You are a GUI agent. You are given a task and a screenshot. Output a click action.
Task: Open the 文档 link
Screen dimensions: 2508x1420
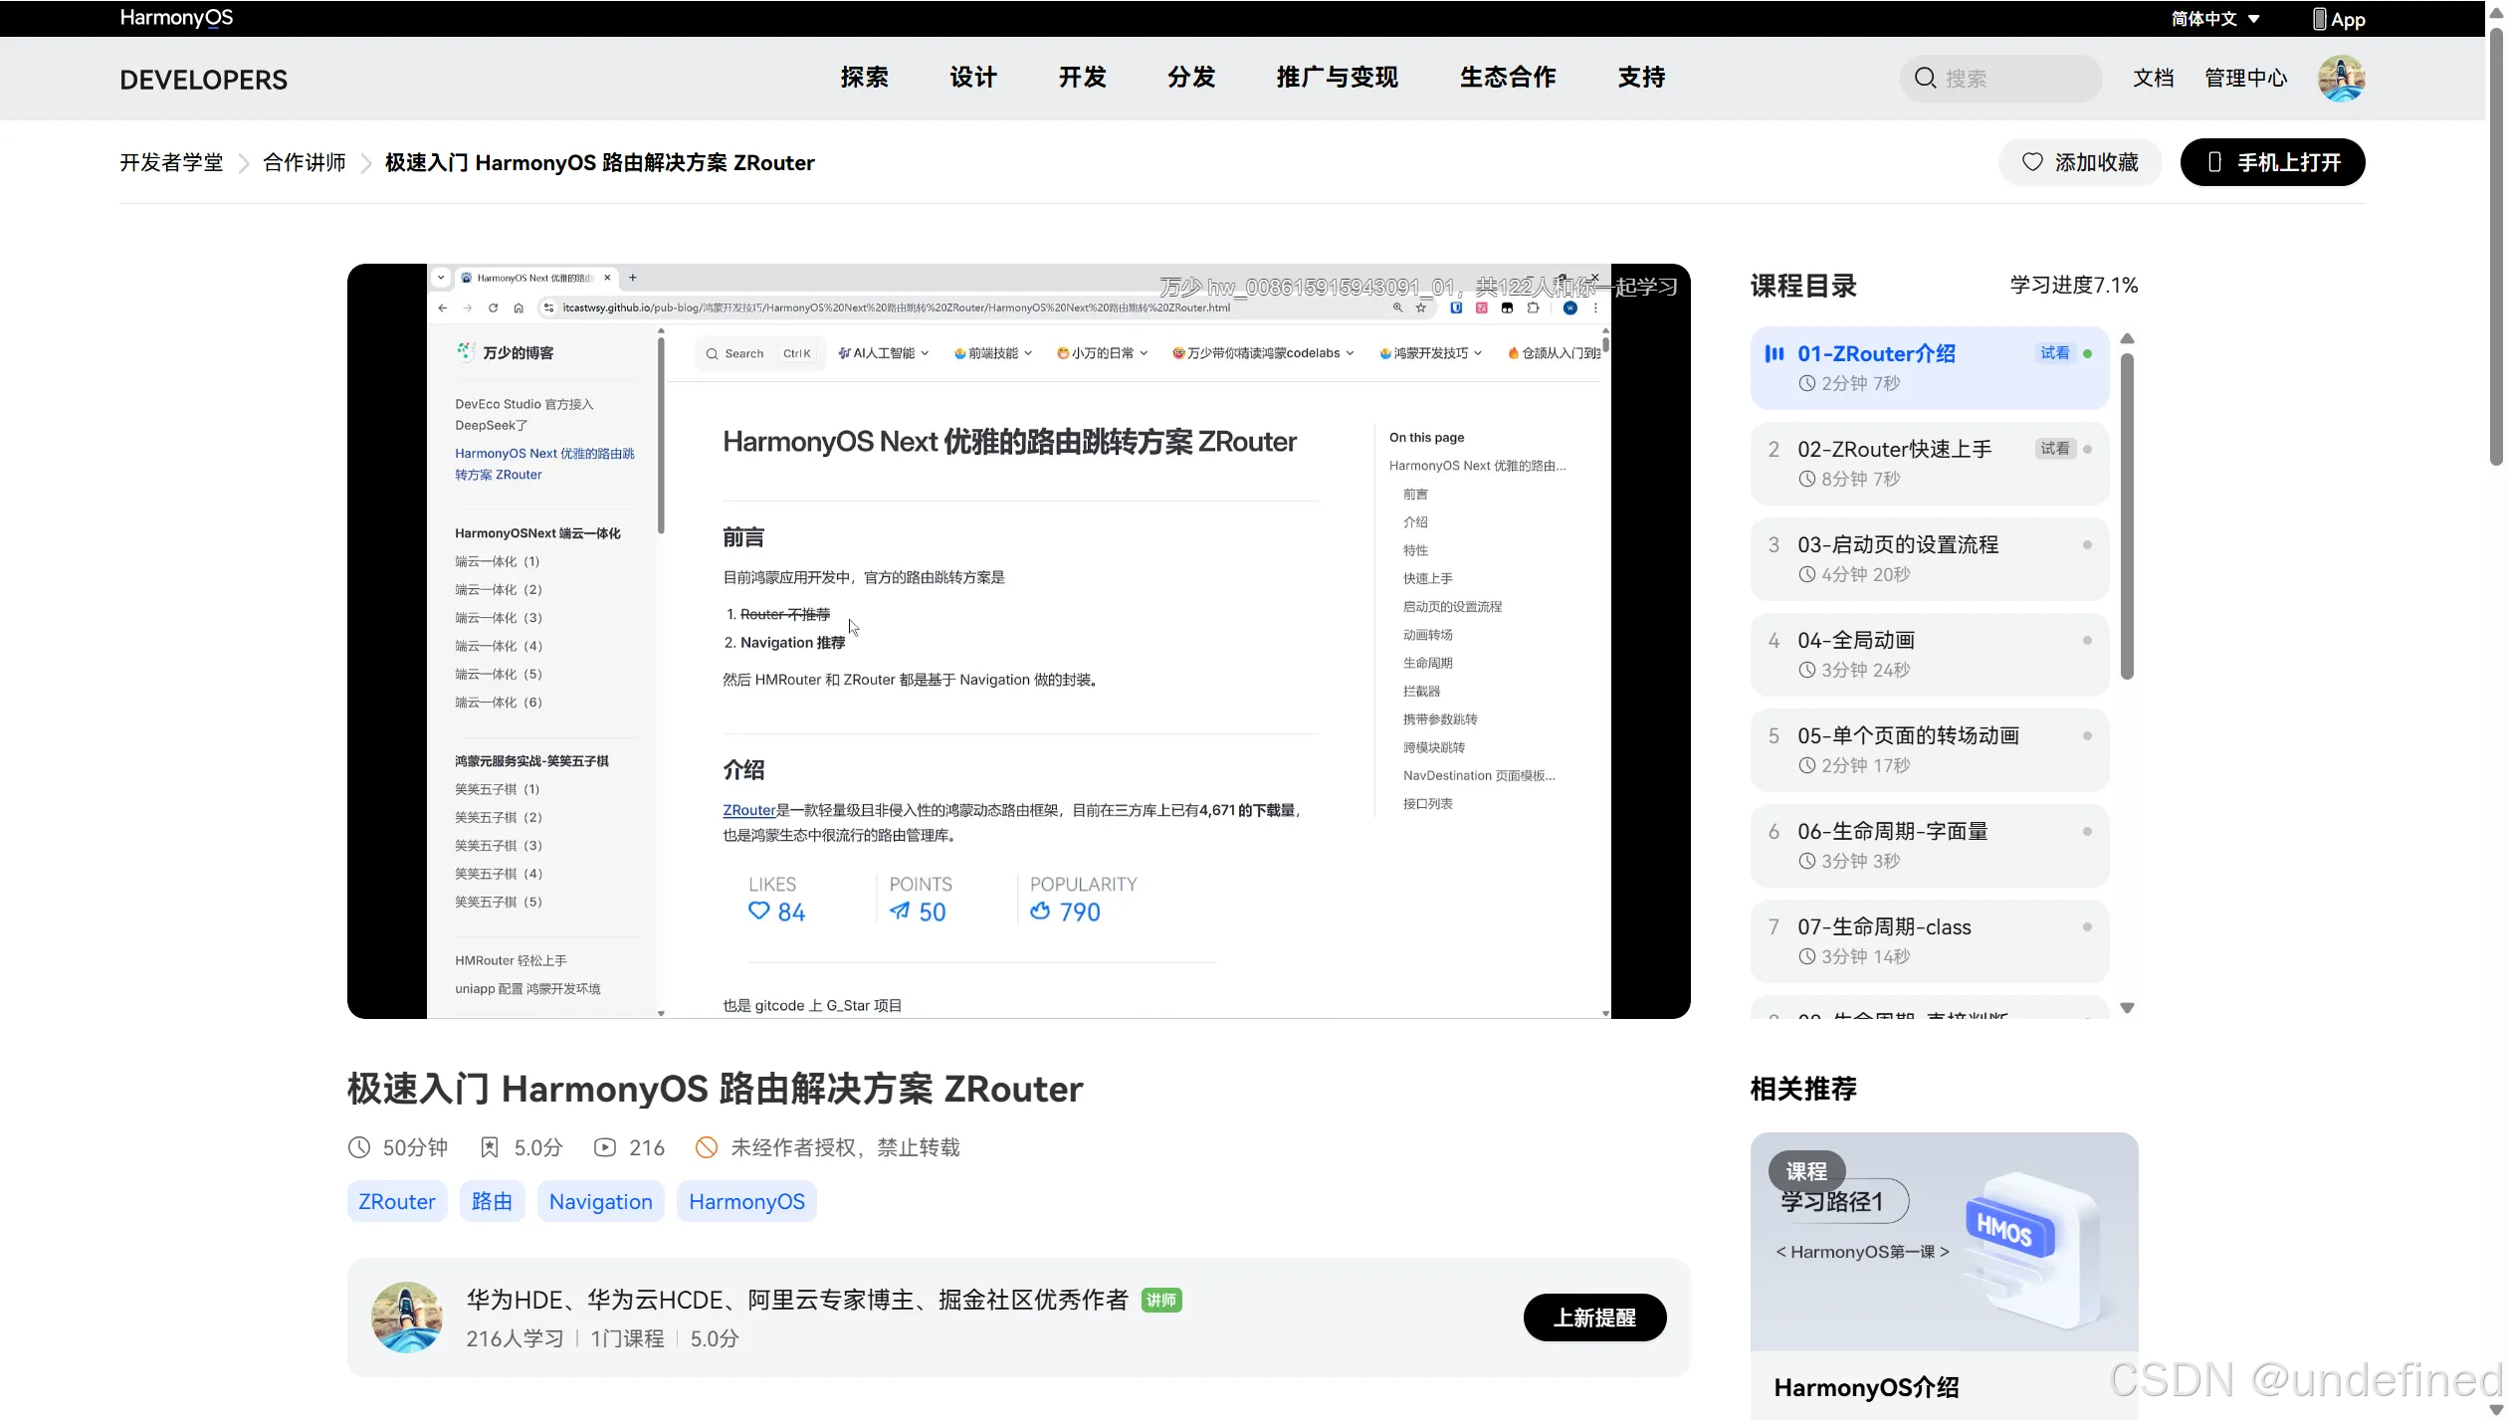[x=2153, y=79]
